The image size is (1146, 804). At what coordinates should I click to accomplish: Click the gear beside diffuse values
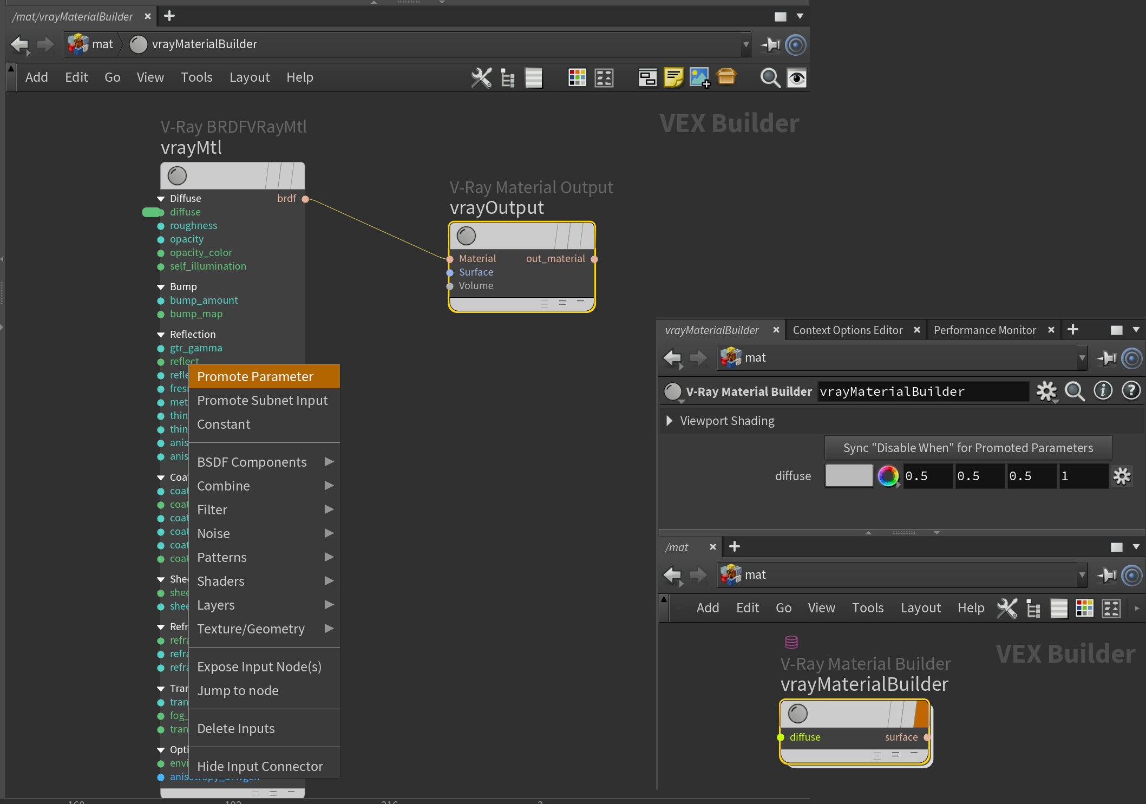pyautogui.click(x=1122, y=476)
